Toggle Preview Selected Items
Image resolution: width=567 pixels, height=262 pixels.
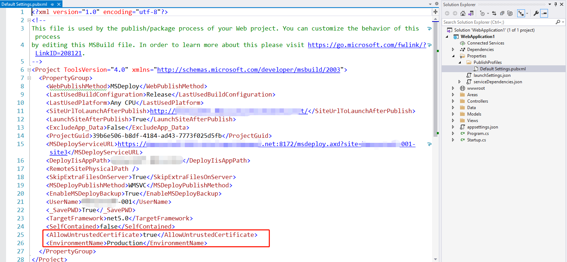(x=544, y=13)
